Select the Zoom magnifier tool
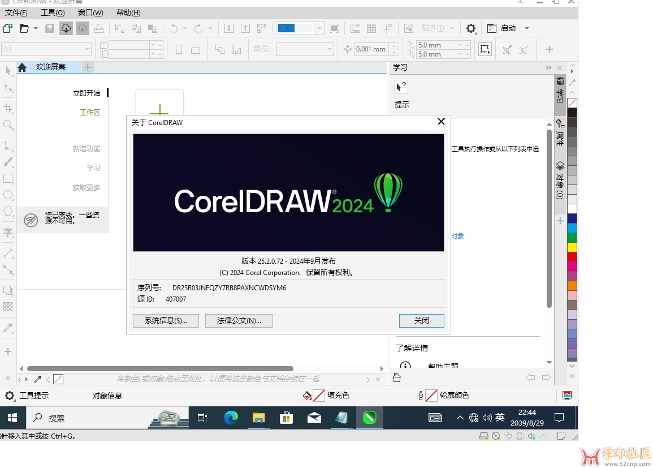The height and width of the screenshot is (468, 653). (8, 124)
